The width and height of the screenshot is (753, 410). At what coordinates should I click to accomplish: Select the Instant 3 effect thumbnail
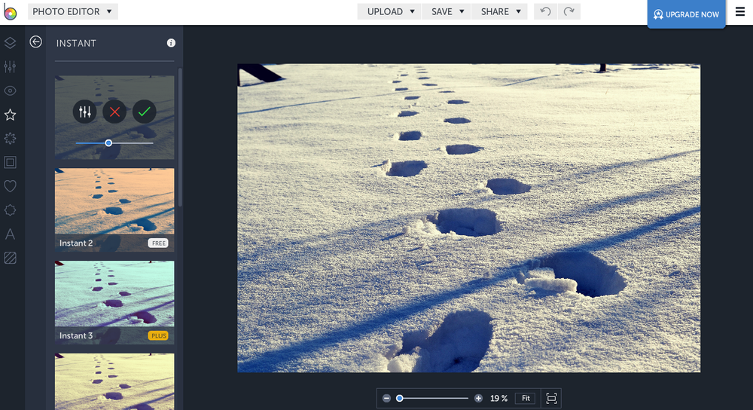pos(114,302)
